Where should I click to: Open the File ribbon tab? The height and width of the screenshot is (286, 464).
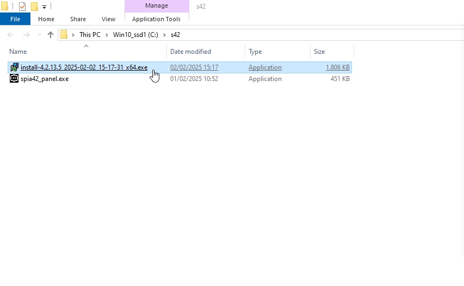click(x=15, y=19)
